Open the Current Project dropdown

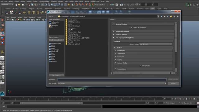(57, 40)
